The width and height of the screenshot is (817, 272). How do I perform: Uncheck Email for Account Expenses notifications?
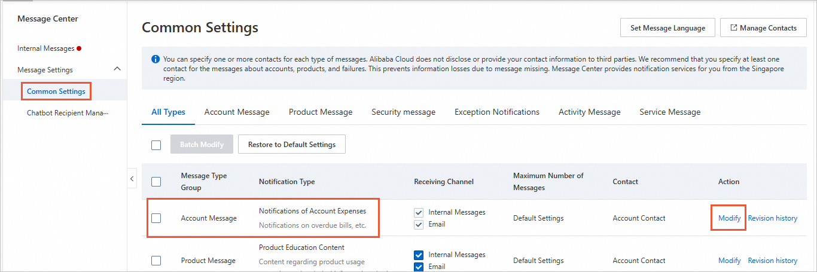click(x=419, y=224)
